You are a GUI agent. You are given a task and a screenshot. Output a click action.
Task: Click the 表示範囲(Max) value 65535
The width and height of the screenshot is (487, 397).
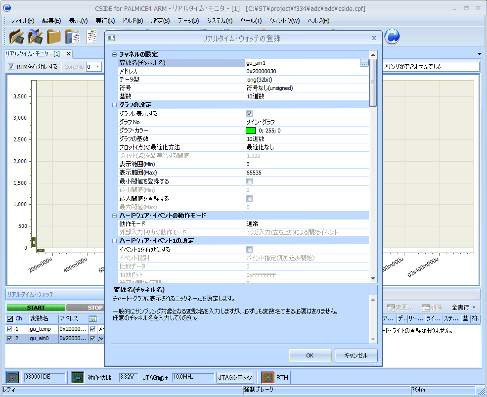tap(307, 173)
